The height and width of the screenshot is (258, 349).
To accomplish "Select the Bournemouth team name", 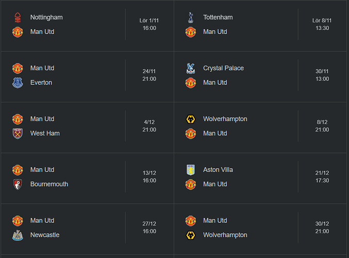I will point(49,184).
